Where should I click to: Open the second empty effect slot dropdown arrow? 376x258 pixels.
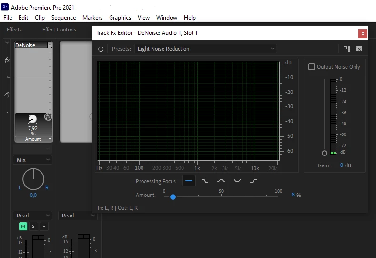pyautogui.click(x=50, y=52)
